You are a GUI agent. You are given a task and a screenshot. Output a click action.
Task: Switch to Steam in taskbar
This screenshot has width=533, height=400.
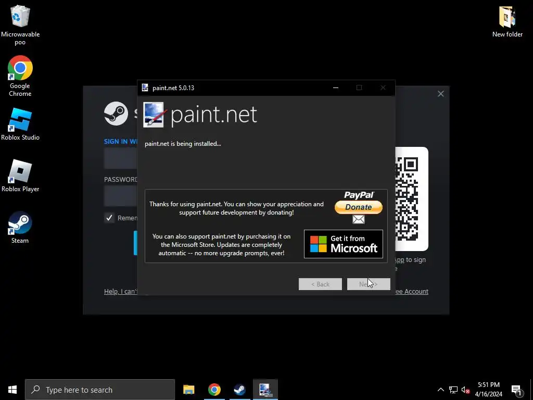pos(239,390)
